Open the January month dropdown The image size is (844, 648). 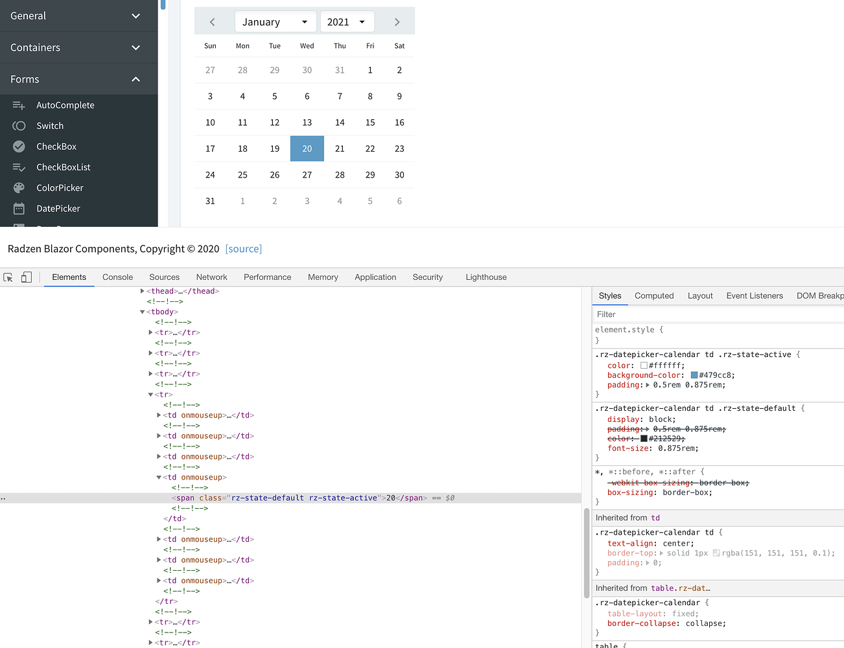275,21
